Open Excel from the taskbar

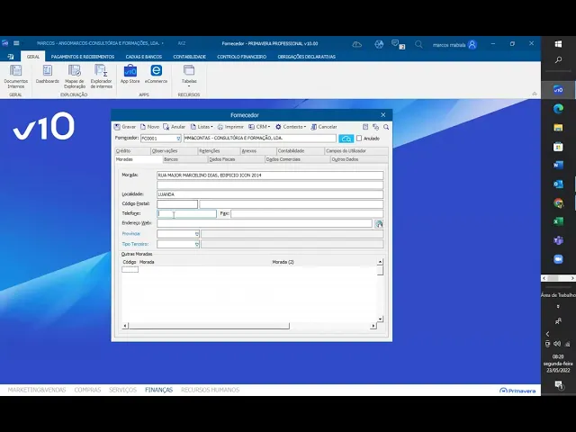[558, 221]
